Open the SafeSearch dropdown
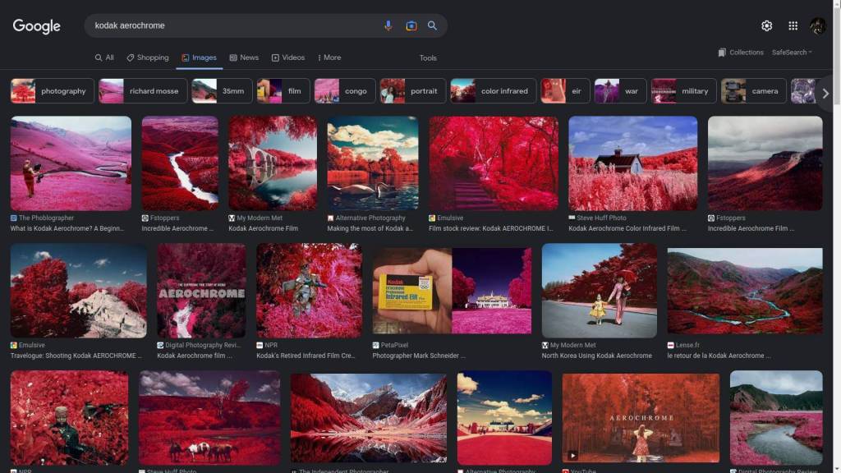 (x=792, y=52)
